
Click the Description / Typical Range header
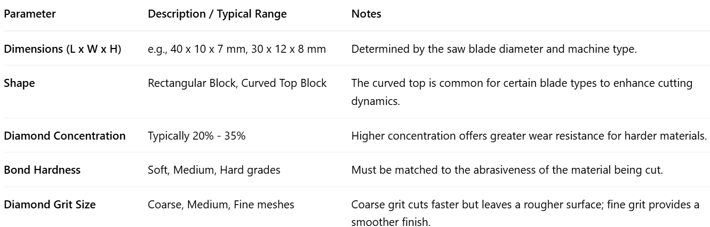pos(217,14)
